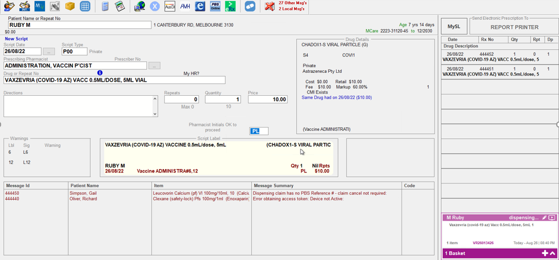This screenshot has height=260, width=559.
Task: Click the blue grid toolbar icon
Action: pos(85,6)
